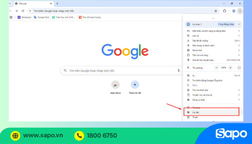Image resolution: width=252 pixels, height=144 pixels.
Task: Click the search icon in address bar
Action: point(30,11)
